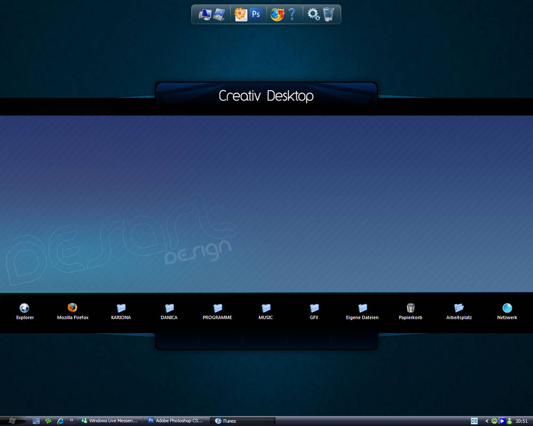Open the MUSIC folder
The width and height of the screenshot is (533, 426).
[x=266, y=312]
